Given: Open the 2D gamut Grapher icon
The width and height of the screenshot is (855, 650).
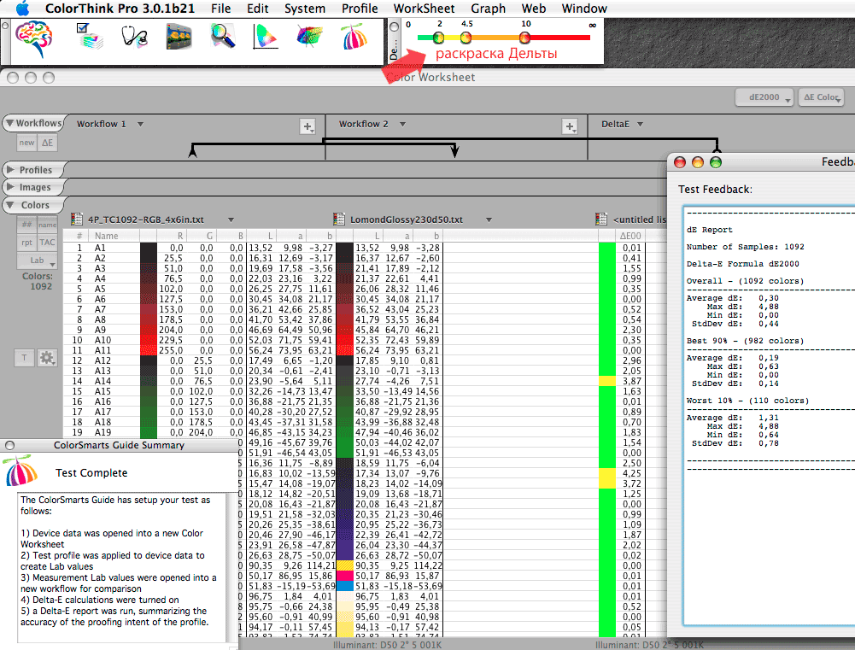Looking at the screenshot, I should [266, 37].
